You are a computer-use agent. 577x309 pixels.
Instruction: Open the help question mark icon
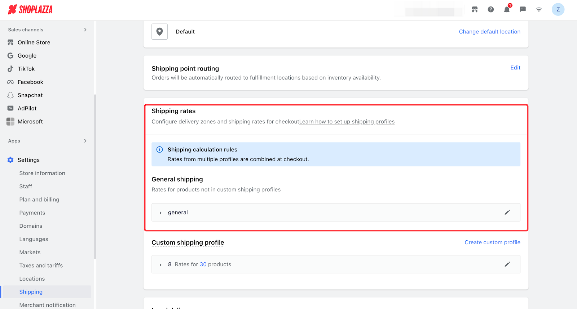491,10
